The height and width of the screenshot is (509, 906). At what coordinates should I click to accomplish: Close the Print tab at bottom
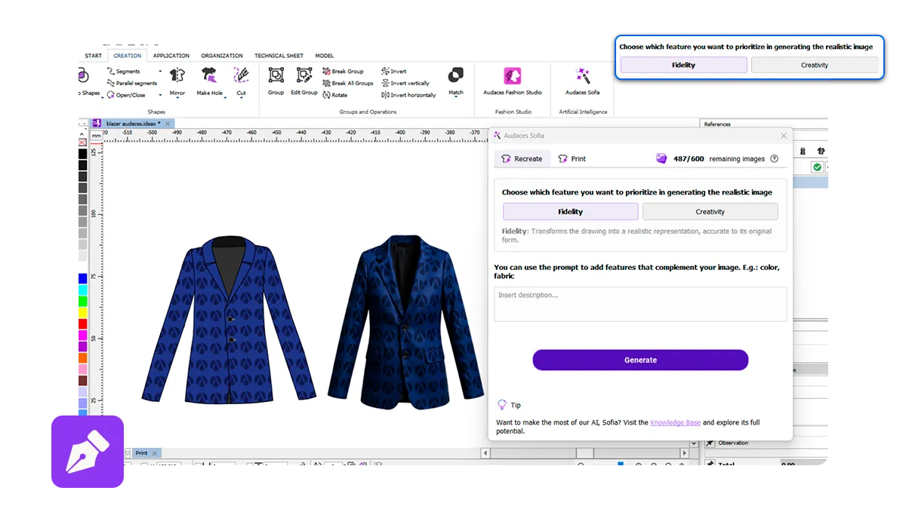(155, 453)
